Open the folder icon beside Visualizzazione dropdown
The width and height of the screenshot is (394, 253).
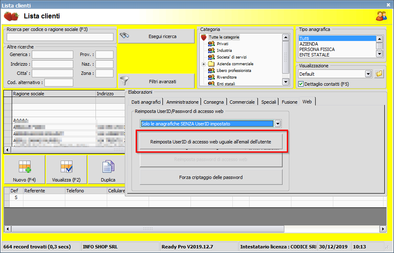click(379, 74)
